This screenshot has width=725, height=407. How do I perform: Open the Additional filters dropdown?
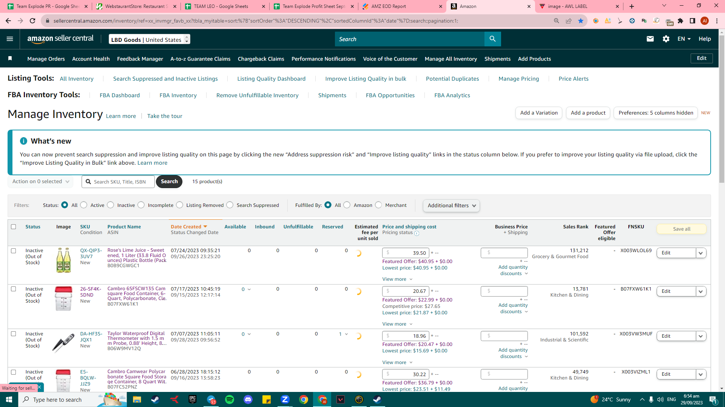(452, 205)
